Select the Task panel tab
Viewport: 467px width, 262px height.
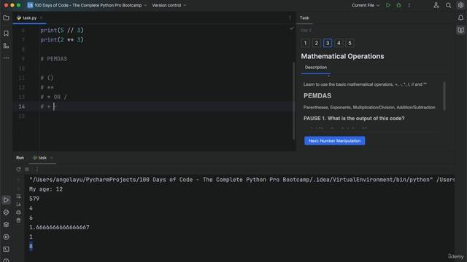304,17
